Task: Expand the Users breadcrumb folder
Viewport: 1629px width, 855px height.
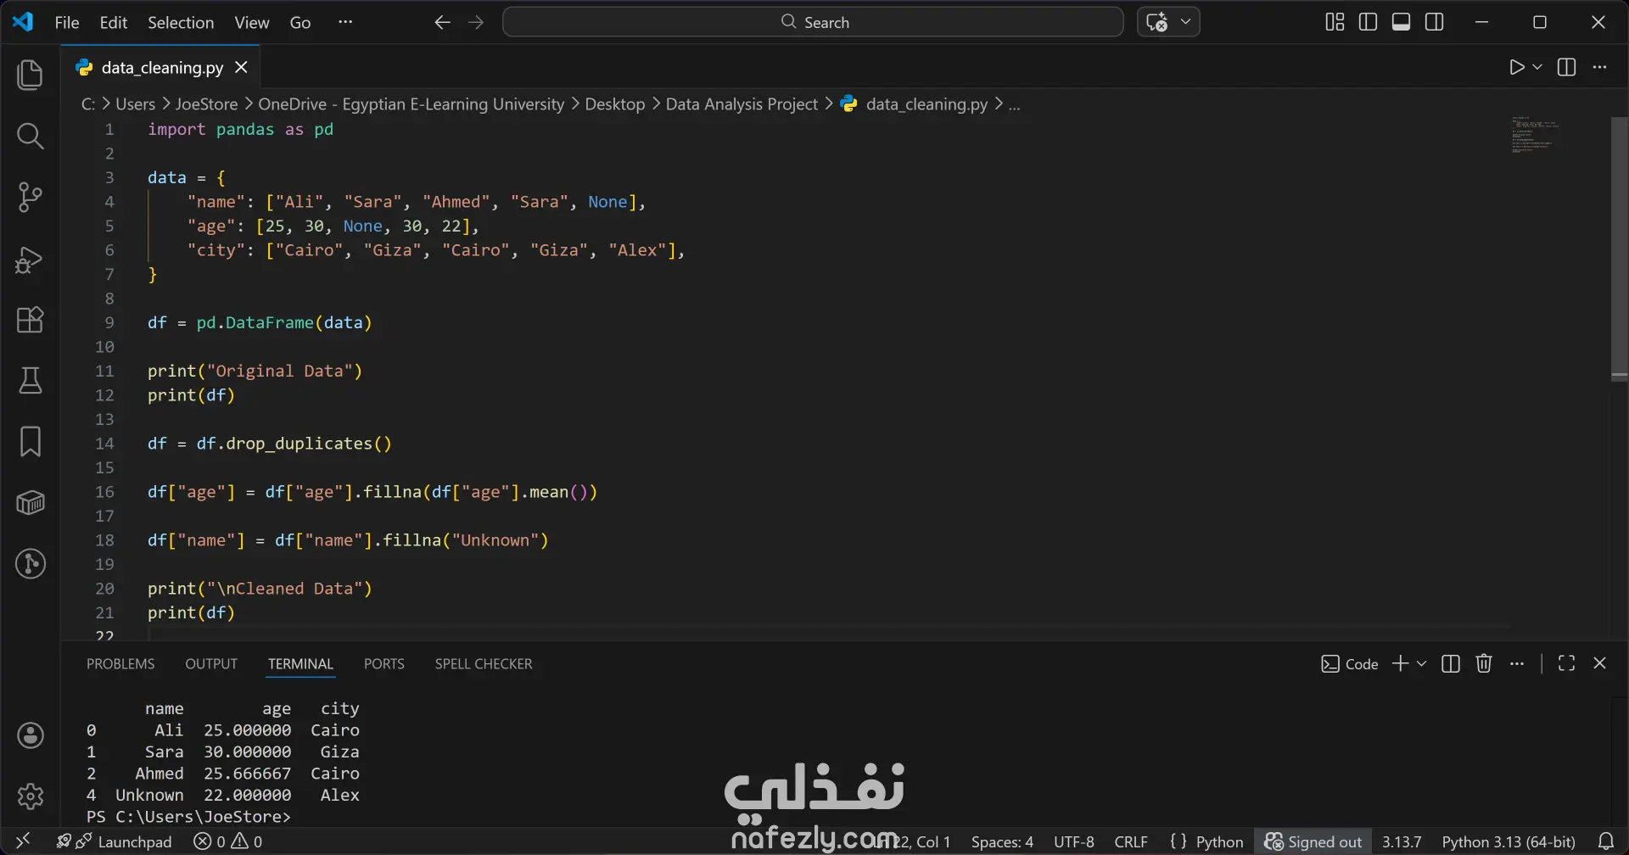Action: tap(136, 104)
